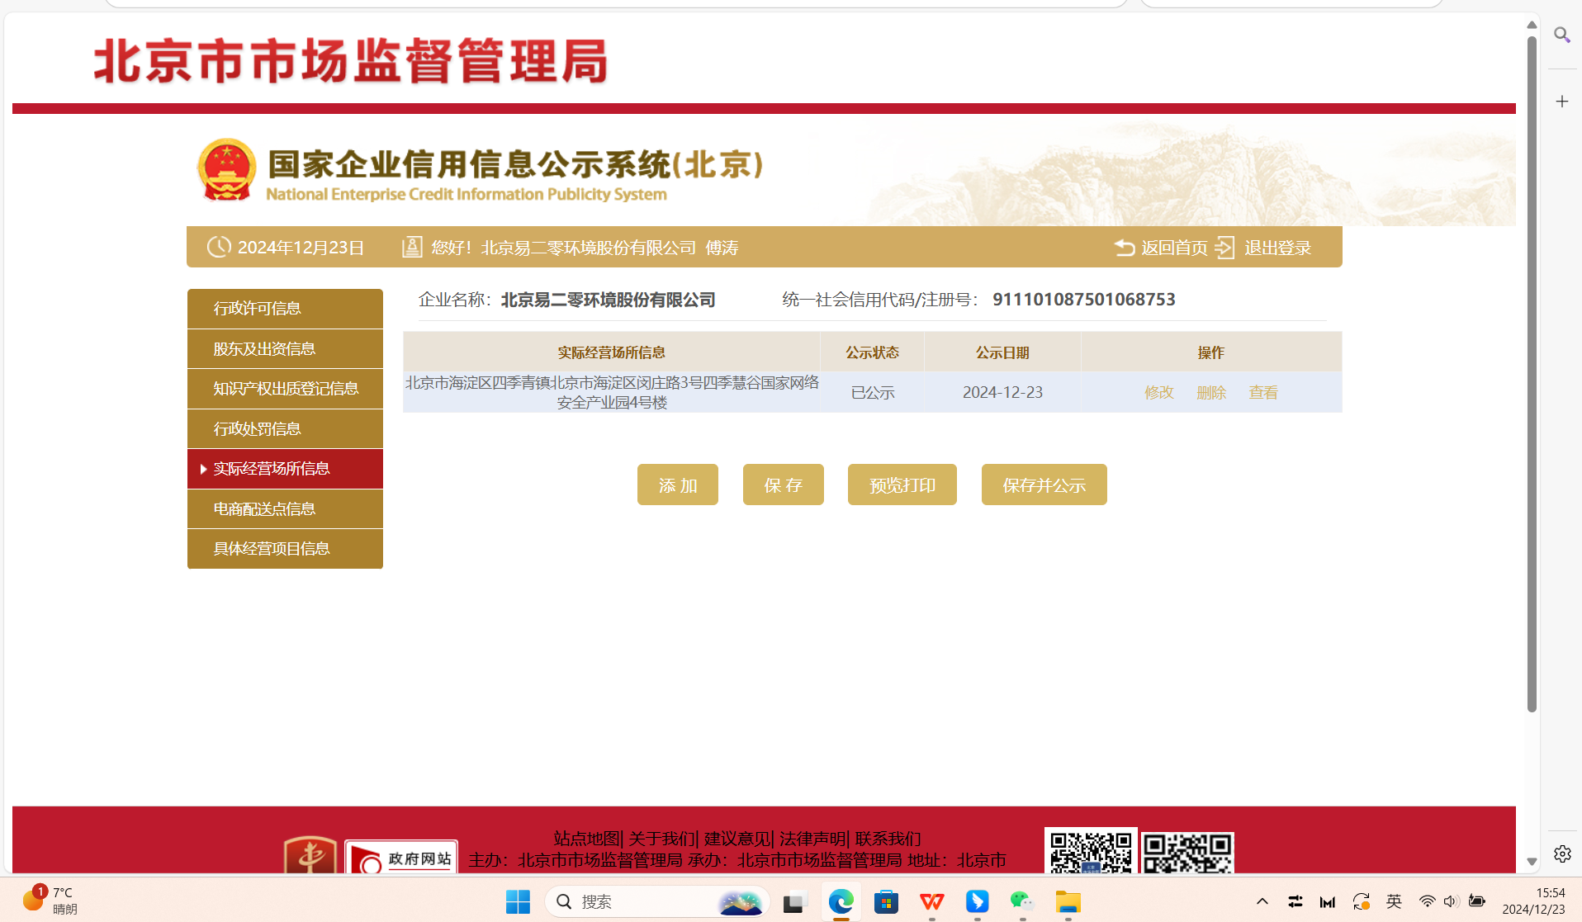Switch to Microsoft Edge in the taskbar
This screenshot has width=1582, height=922.
(841, 901)
